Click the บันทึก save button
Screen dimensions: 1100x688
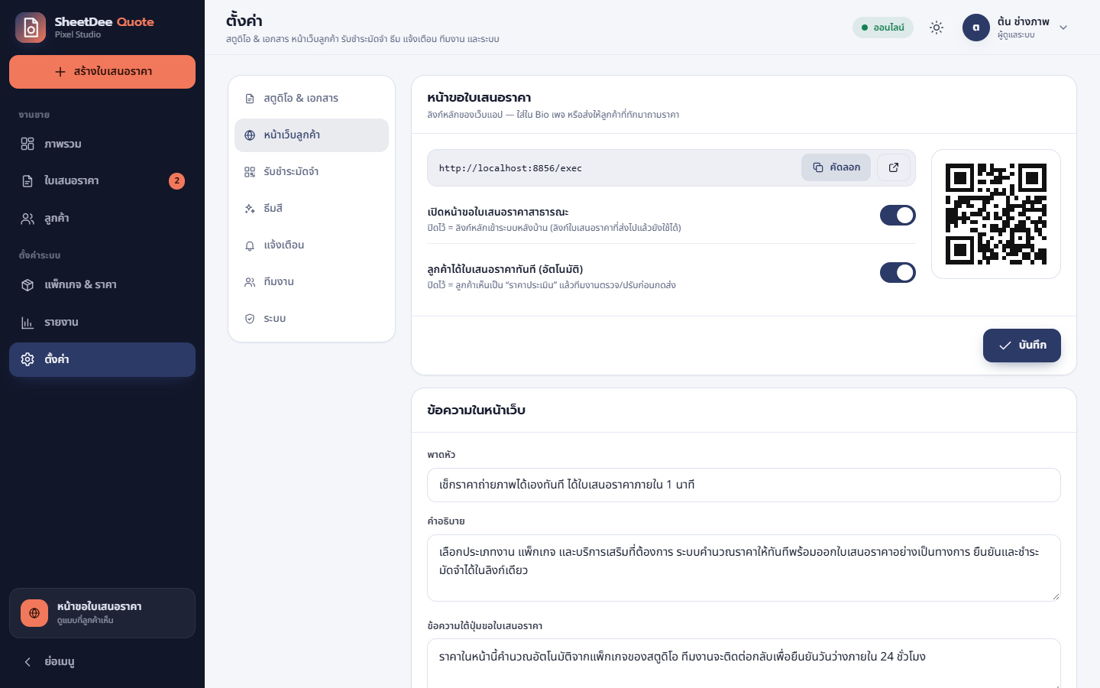[1022, 346]
